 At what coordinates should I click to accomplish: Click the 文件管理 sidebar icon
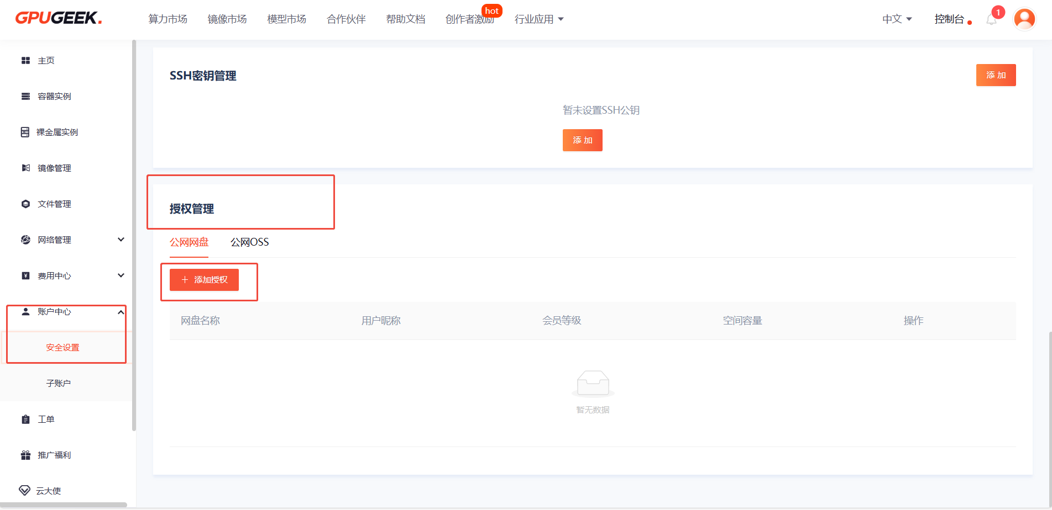[x=25, y=204]
